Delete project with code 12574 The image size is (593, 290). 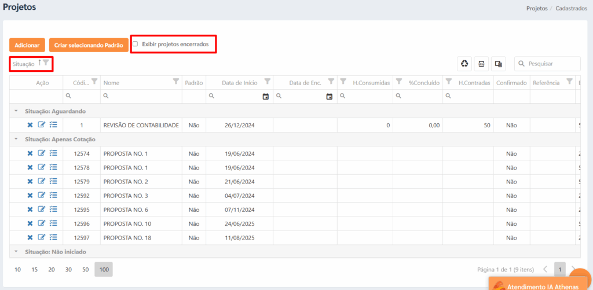click(30, 153)
